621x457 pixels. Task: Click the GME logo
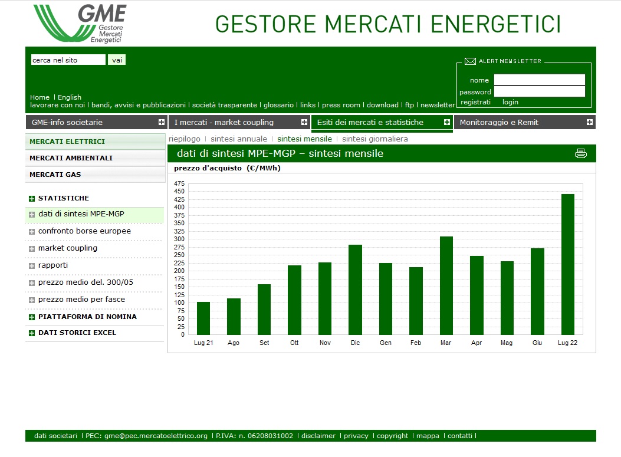pos(80,24)
